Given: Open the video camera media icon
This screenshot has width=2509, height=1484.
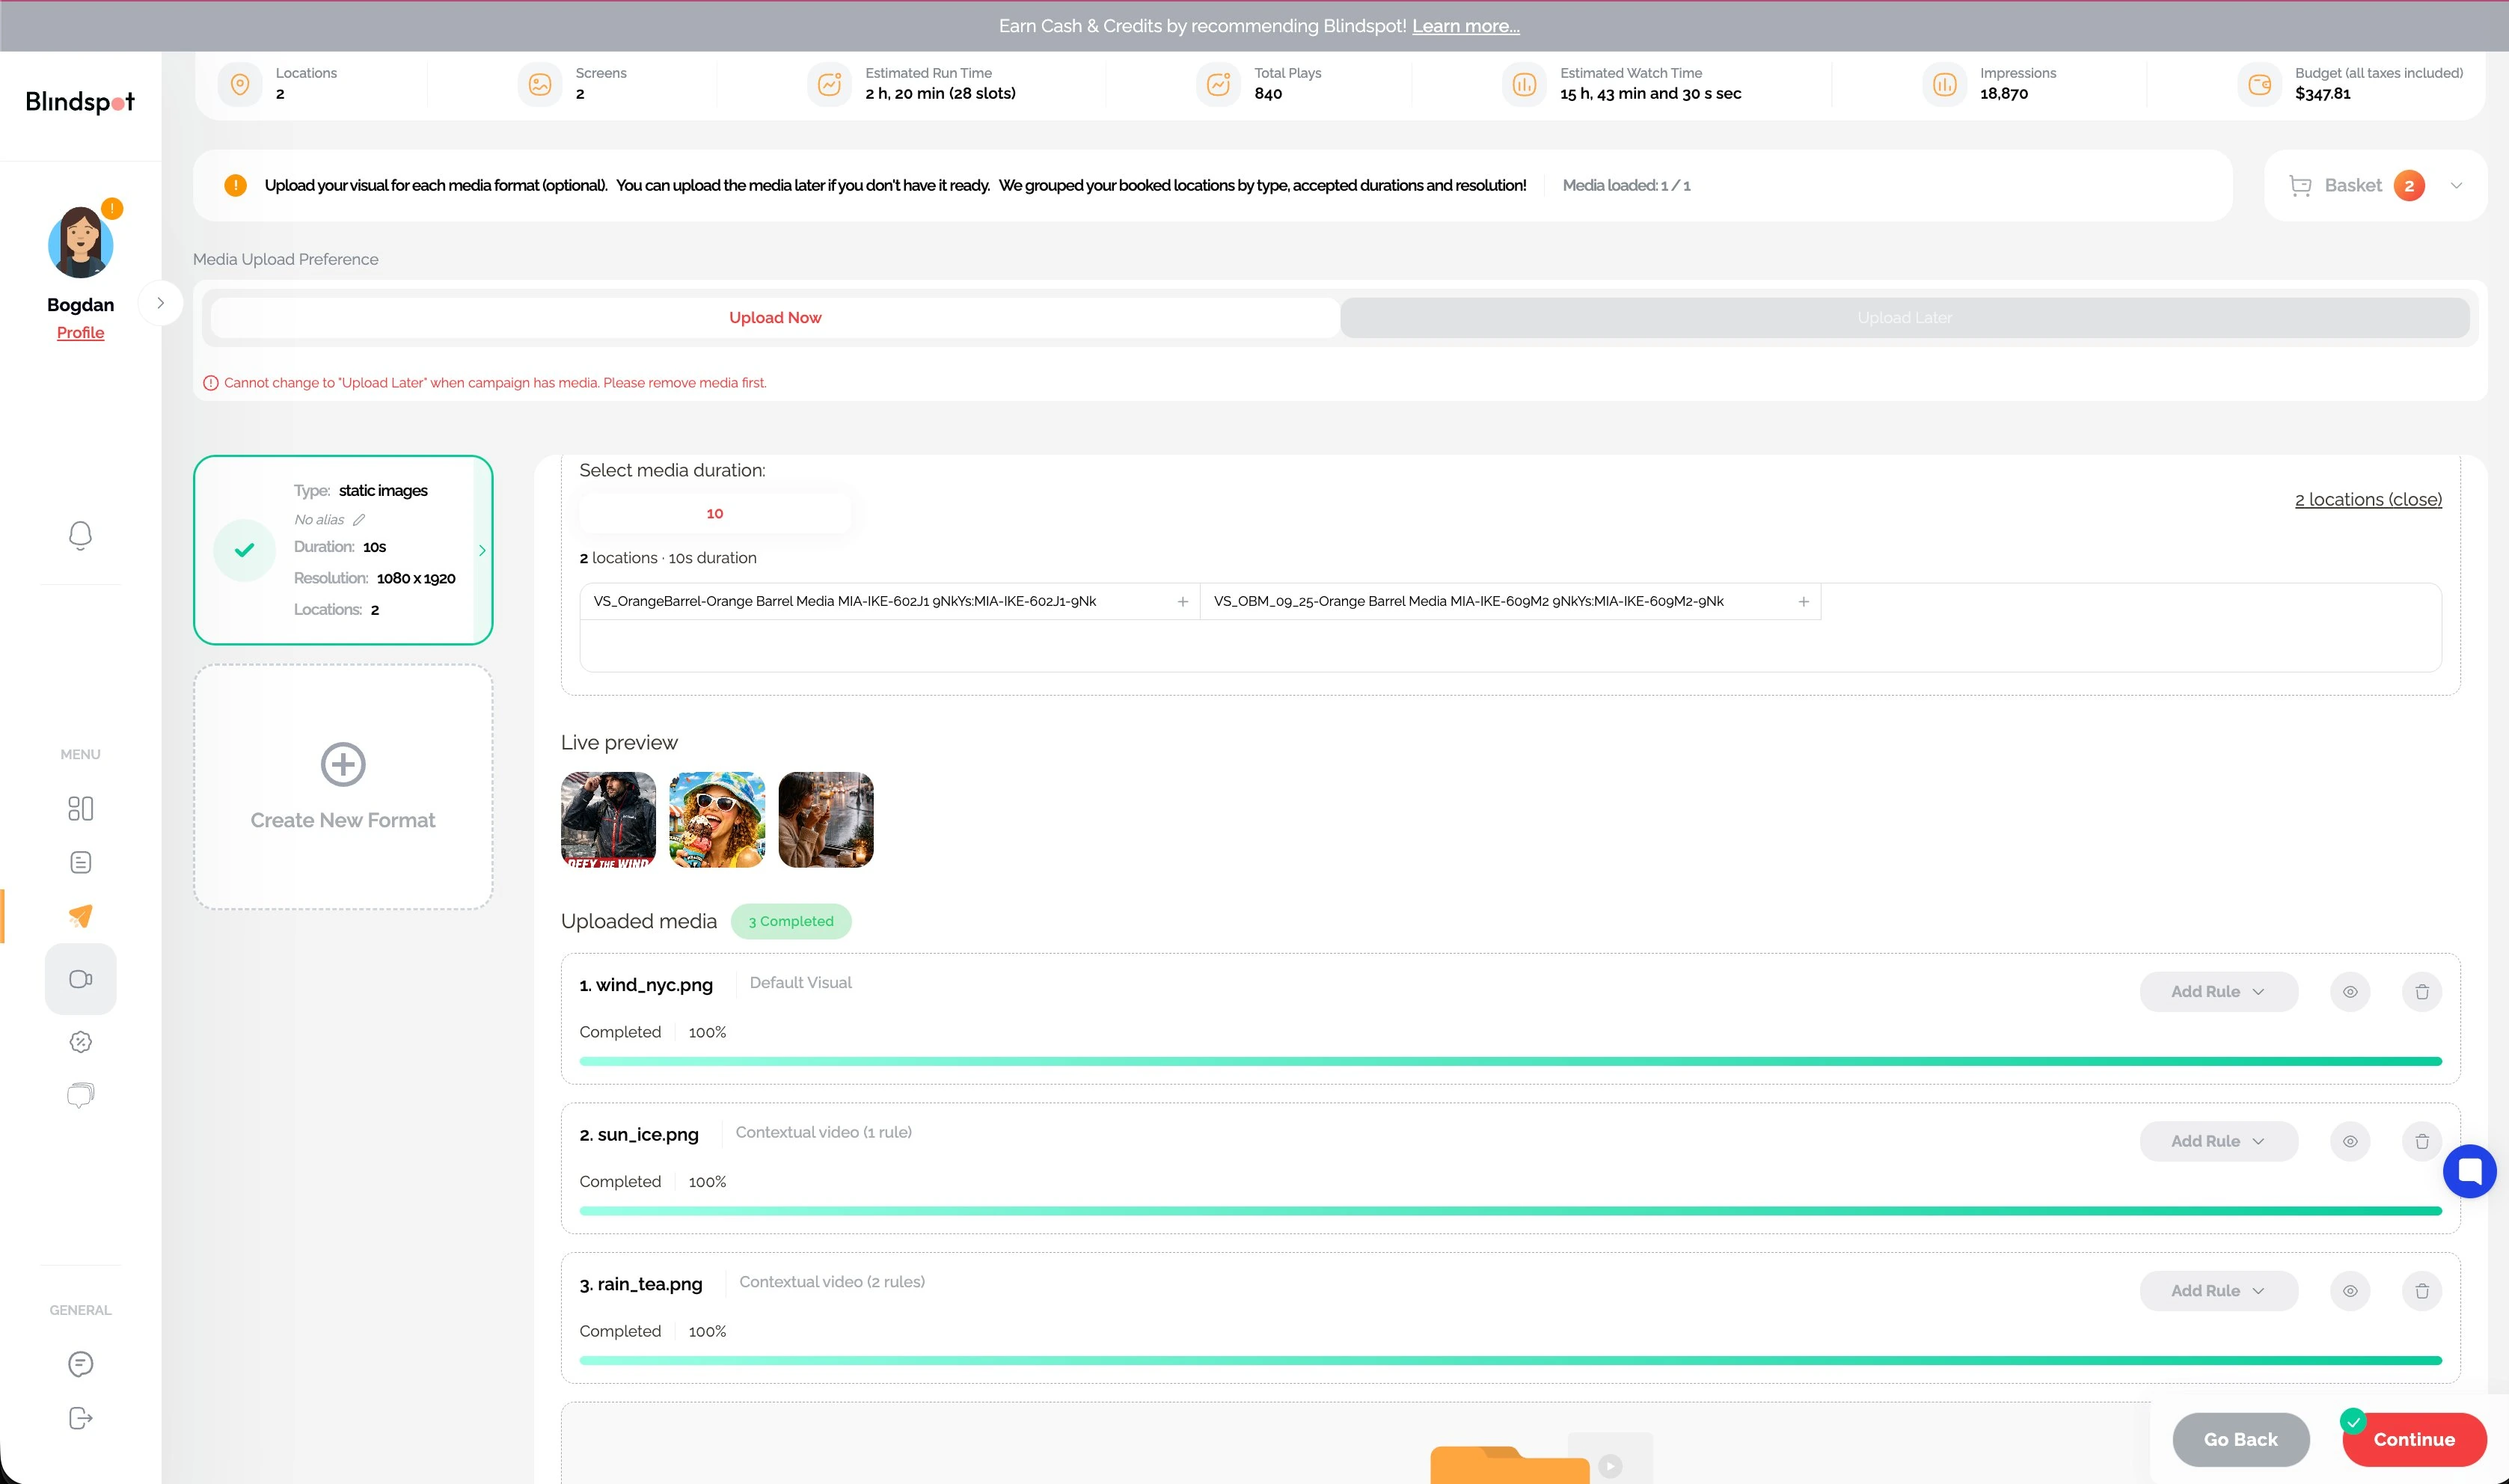Looking at the screenshot, I should coord(80,979).
